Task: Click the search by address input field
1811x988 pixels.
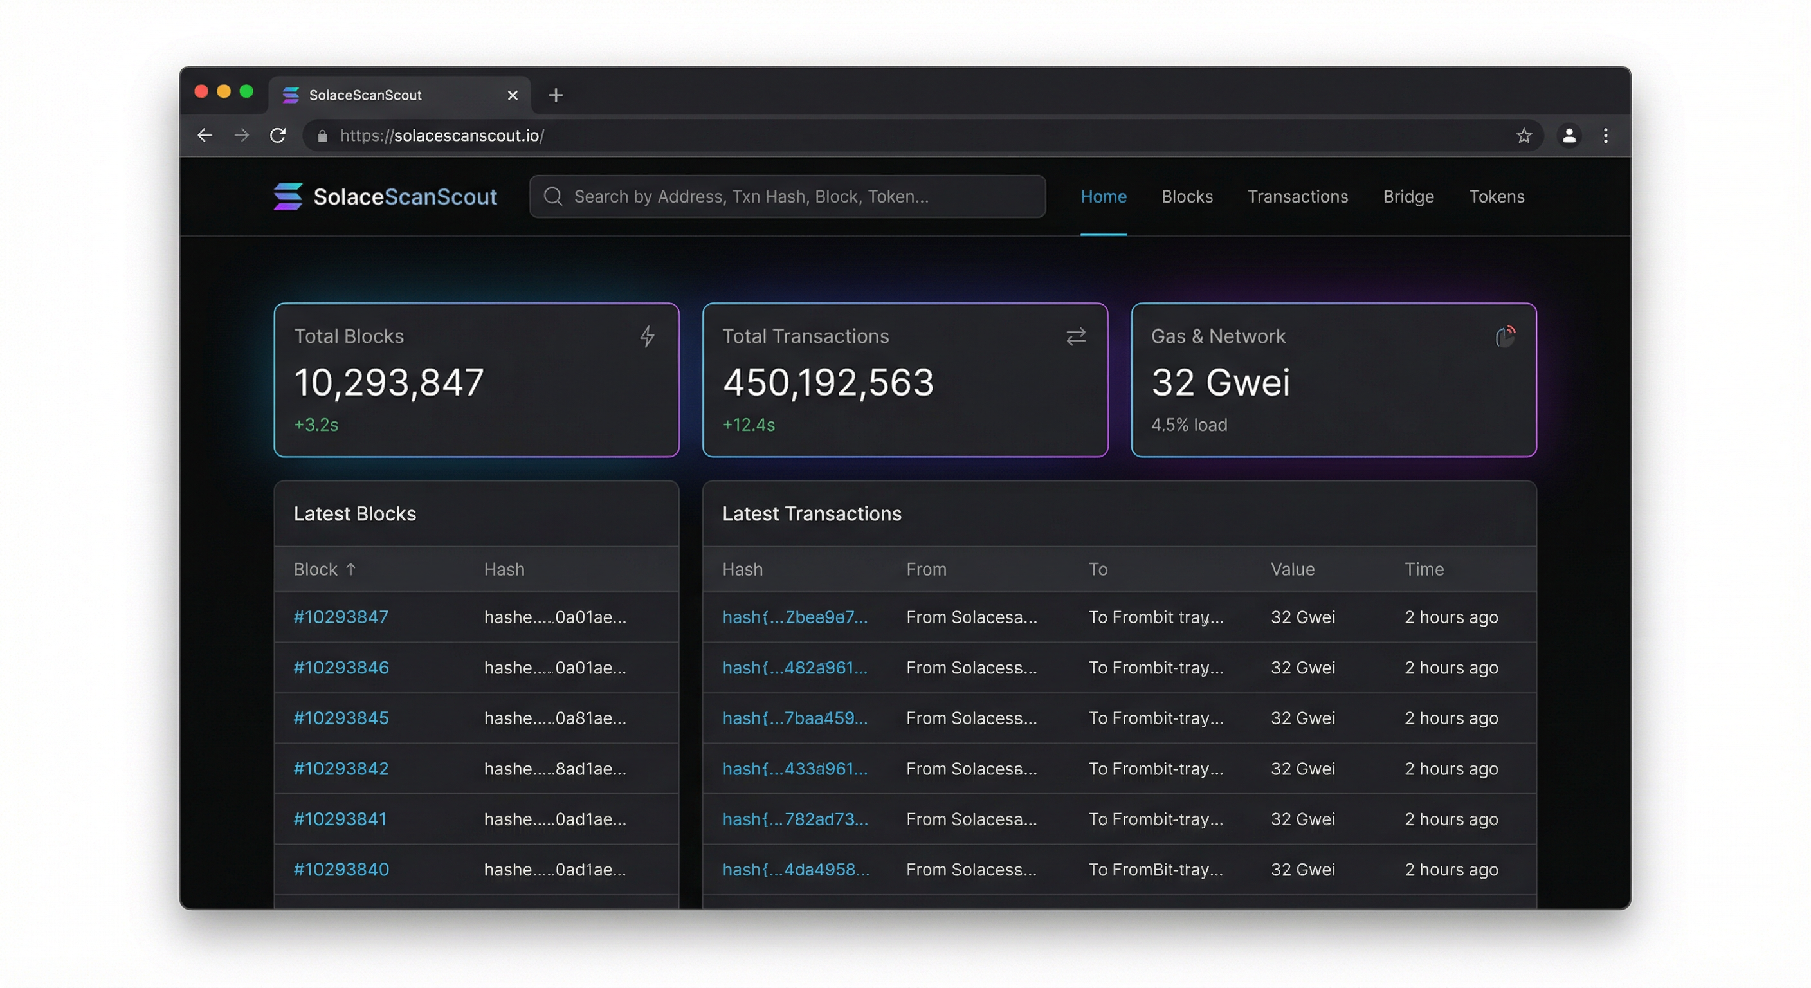Action: [x=787, y=196]
